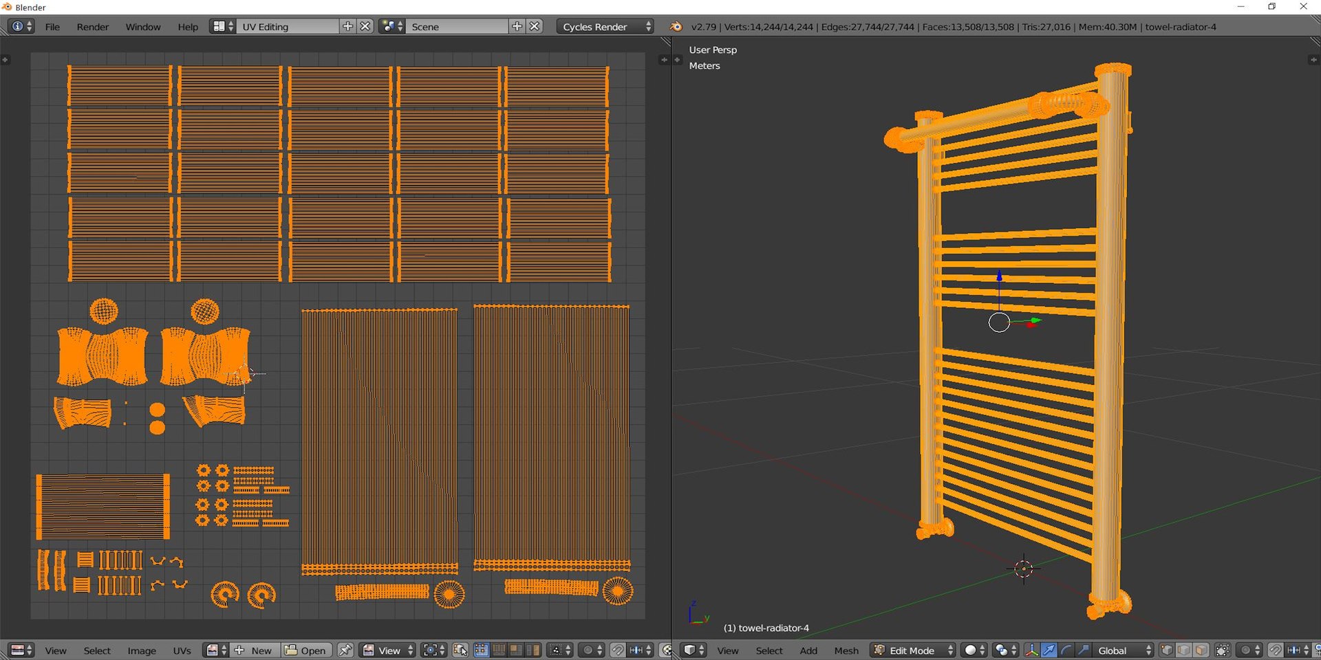Toggle 3D manipulator widget
The image size is (1321, 660).
[1031, 650]
